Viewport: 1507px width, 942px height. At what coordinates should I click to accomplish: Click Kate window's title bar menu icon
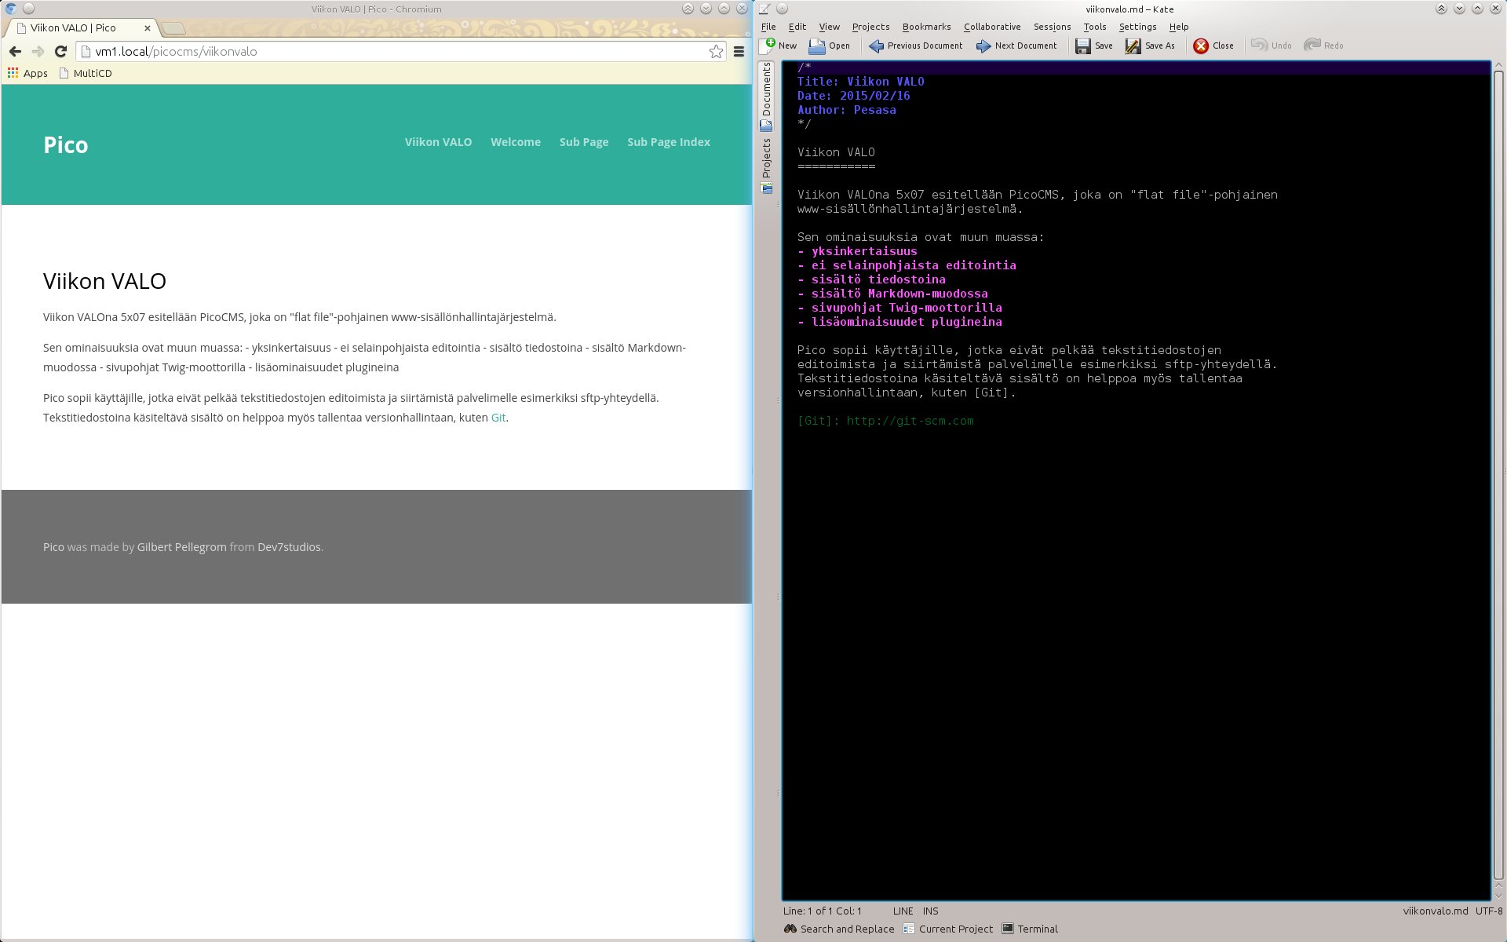click(764, 9)
